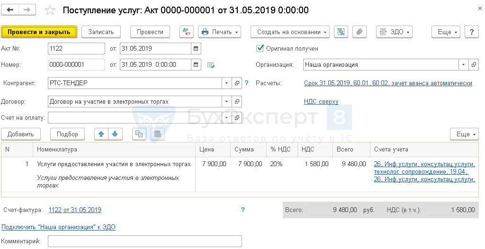This screenshot has height=249, width=485.
Task: Expand the Контрагент dropdown list
Action: click(x=226, y=83)
